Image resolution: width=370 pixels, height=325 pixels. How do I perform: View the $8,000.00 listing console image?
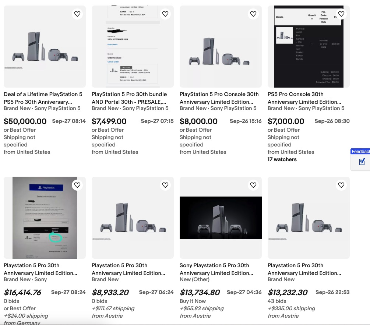click(221, 47)
